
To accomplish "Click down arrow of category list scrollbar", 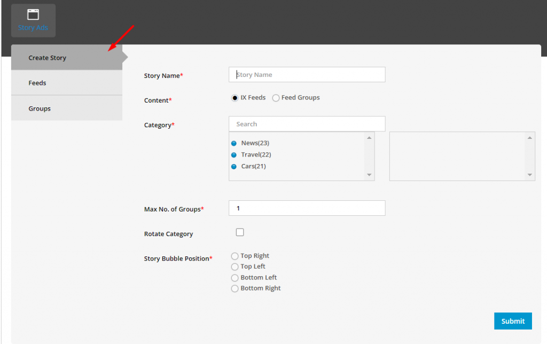I will pos(369,175).
